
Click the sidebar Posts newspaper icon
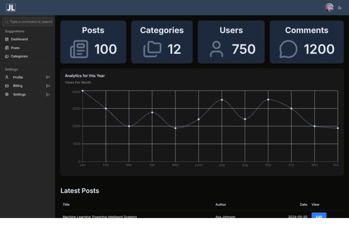click(x=7, y=48)
